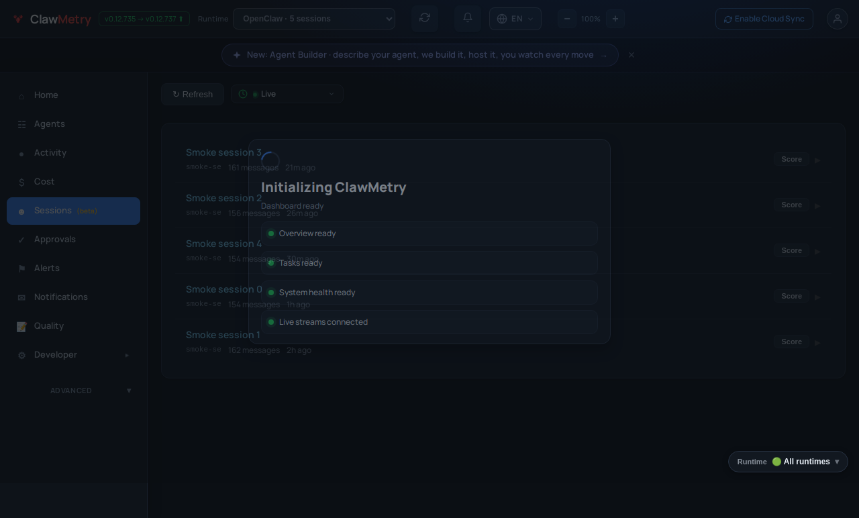Open Smoke session 0
This screenshot has width=859, height=518.
(223, 289)
